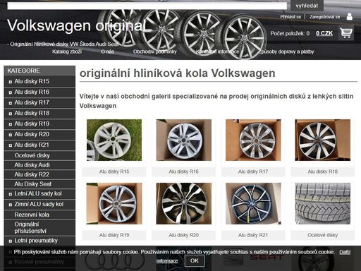Open the Alu disky R20 wheel thumbnail

[x=183, y=203]
